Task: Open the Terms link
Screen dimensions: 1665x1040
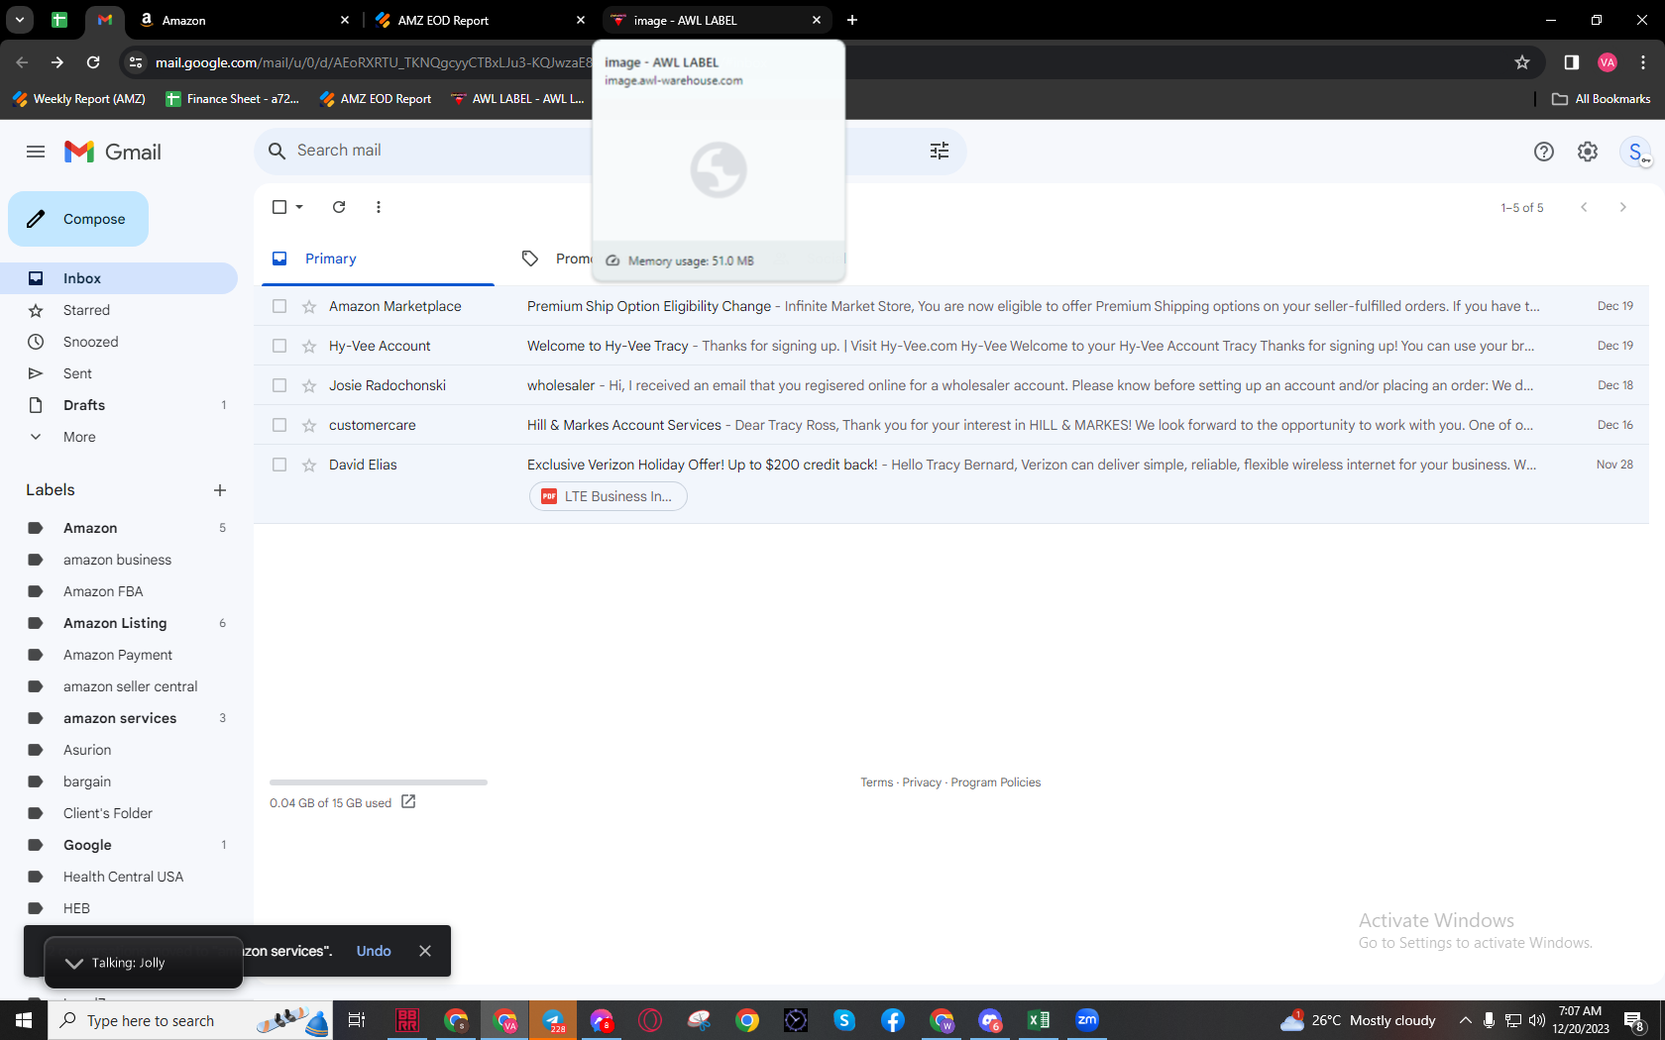Action: (877, 782)
